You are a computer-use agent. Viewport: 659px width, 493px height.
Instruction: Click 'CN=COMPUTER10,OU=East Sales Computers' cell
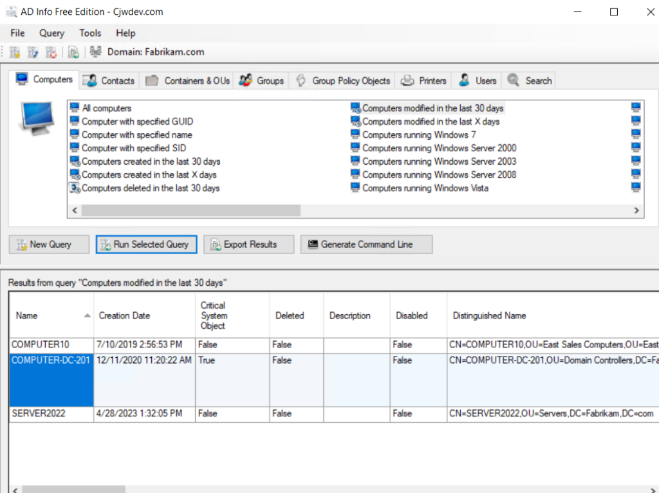(x=553, y=344)
